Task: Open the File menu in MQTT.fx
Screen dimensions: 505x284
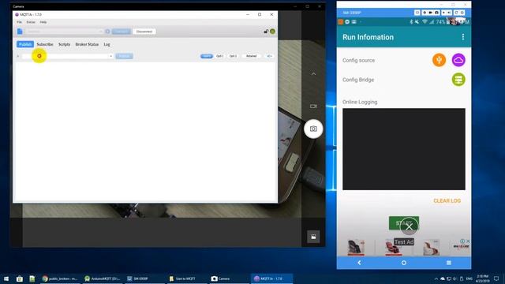Action: [x=19, y=22]
